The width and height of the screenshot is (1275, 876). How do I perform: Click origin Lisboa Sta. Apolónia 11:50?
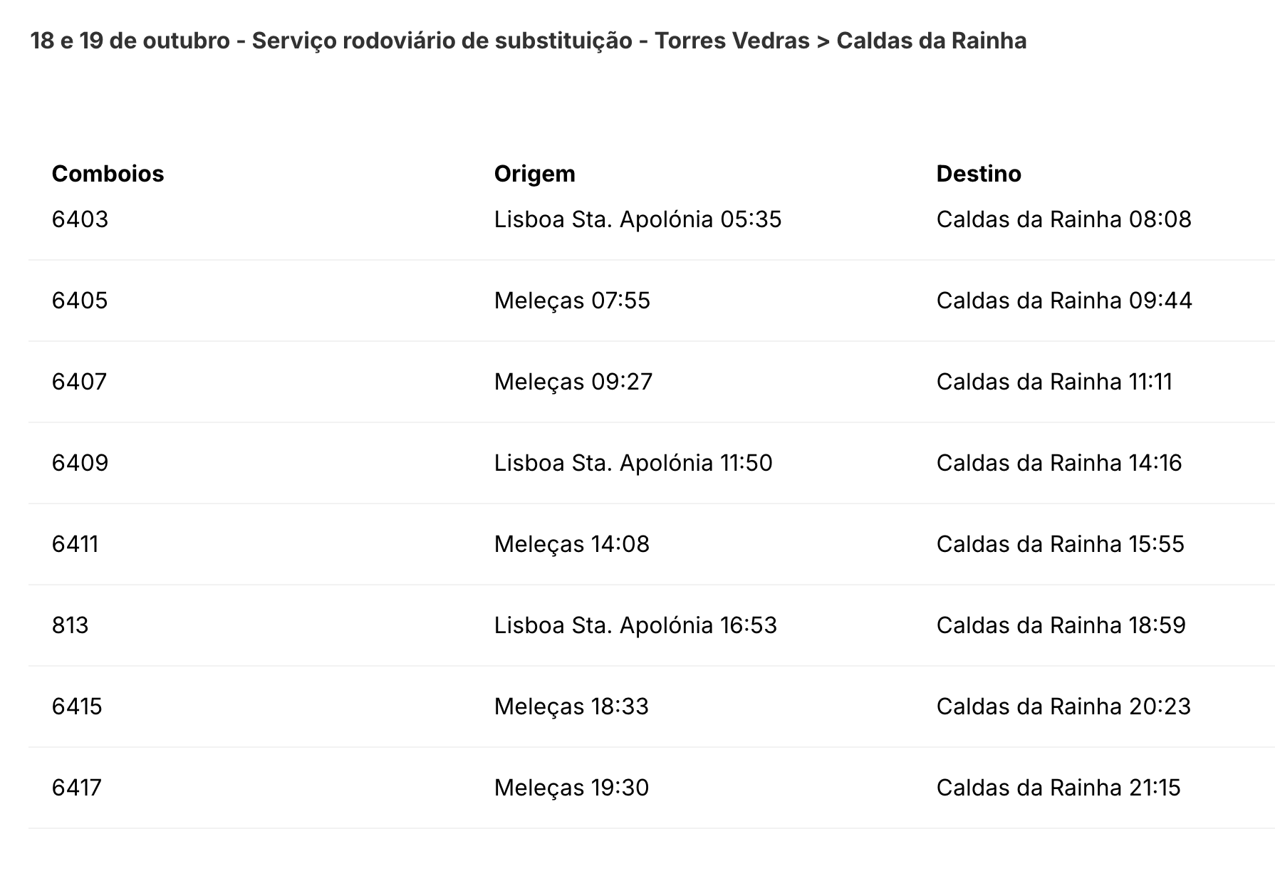point(633,463)
